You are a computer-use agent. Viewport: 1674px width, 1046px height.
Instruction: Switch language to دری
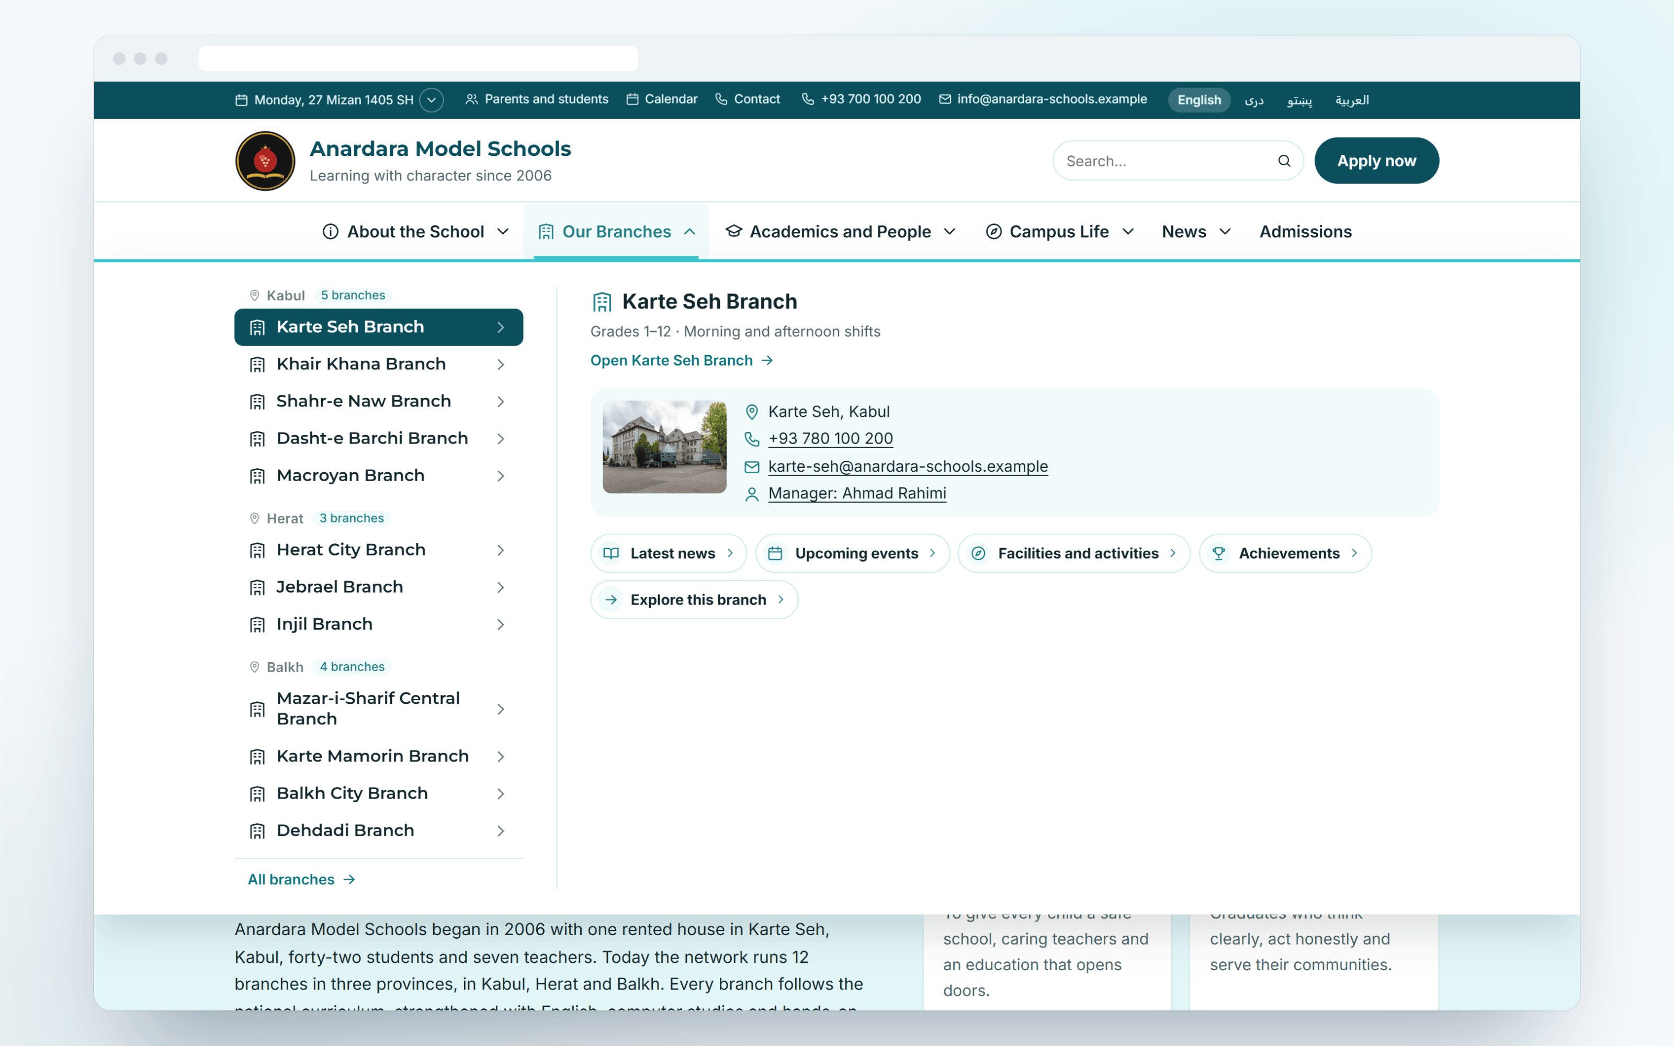click(x=1253, y=100)
